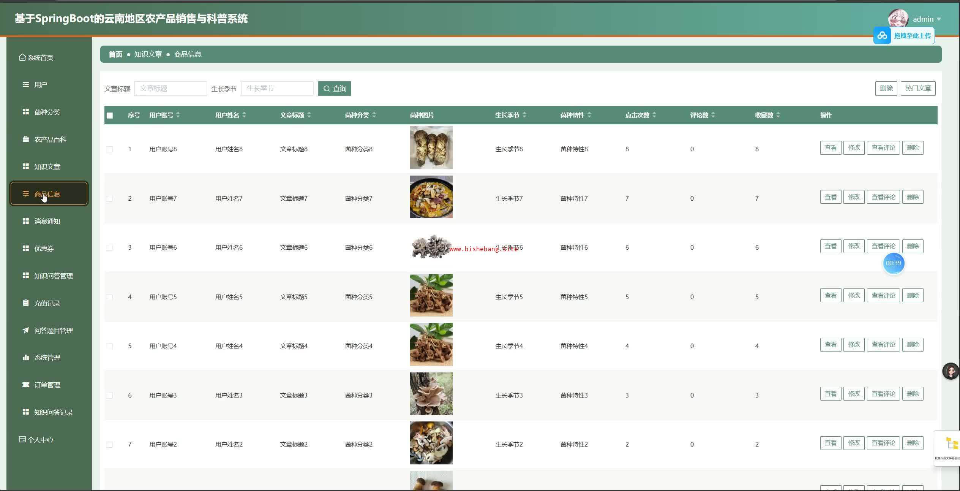
Task: Sort by 点击次数 column arrows
Action: pos(654,115)
